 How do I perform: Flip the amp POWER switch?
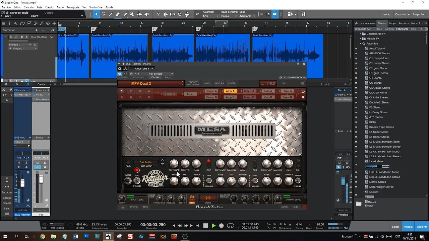point(137,181)
